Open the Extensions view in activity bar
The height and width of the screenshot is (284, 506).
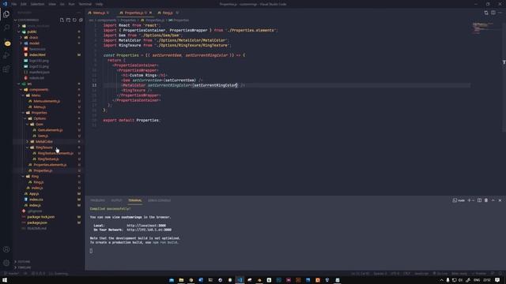(6, 69)
